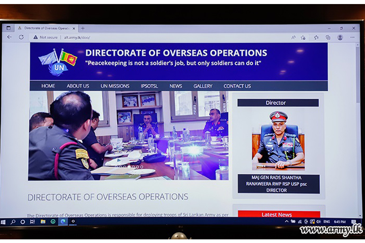Click the Peacekeeping quote in the banner
This screenshot has height=243, width=365.
click(x=173, y=63)
